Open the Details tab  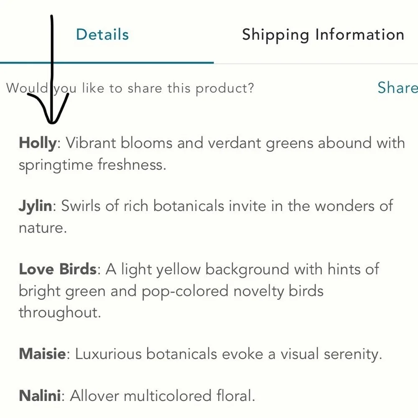coord(102,34)
